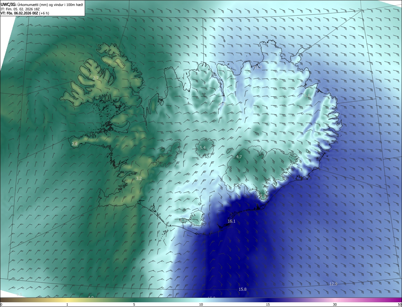This screenshot has width=402, height=307.
Task: Click the 15 tick on the color scale
Action: (x=268, y=304)
